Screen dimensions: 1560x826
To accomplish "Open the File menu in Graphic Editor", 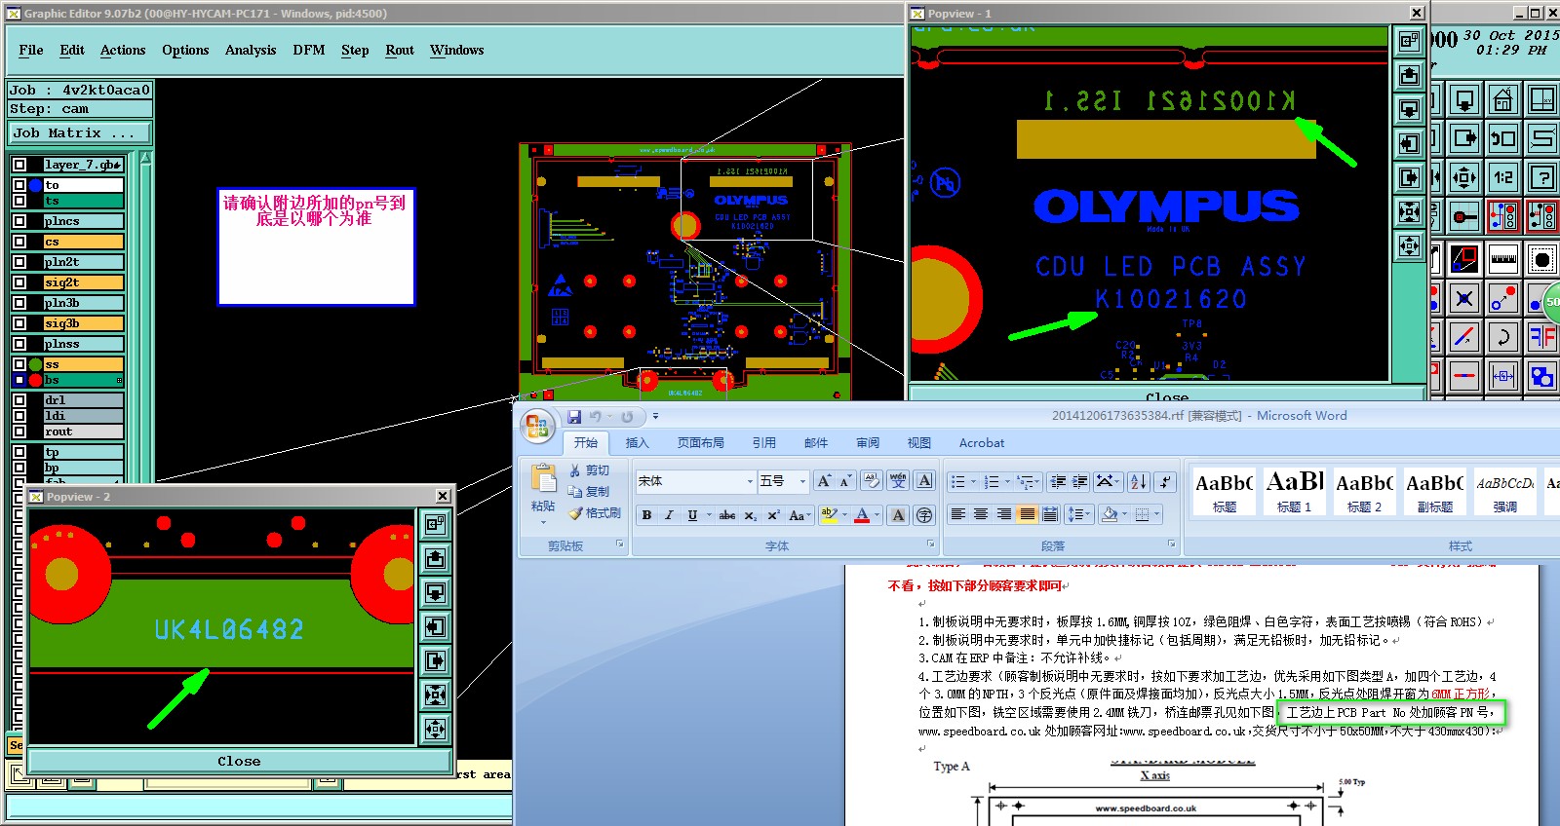I will (31, 50).
